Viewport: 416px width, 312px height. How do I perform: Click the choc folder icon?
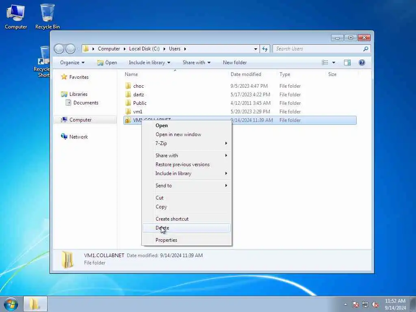click(x=128, y=86)
